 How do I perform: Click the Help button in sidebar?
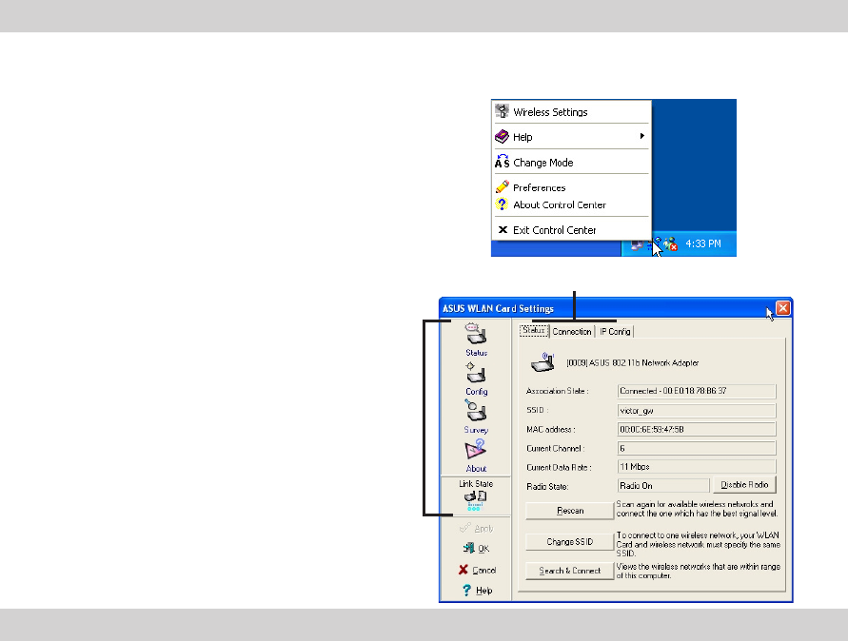477,591
